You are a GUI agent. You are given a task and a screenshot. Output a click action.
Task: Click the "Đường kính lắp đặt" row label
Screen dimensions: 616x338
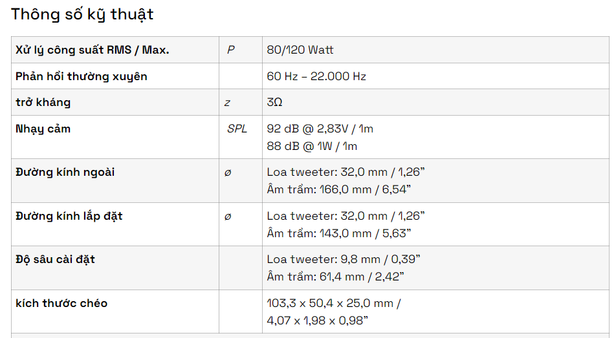point(69,216)
